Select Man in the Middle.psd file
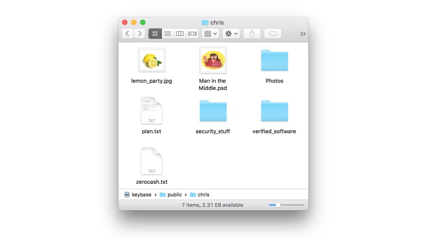This screenshot has height=239, width=425. tap(213, 60)
